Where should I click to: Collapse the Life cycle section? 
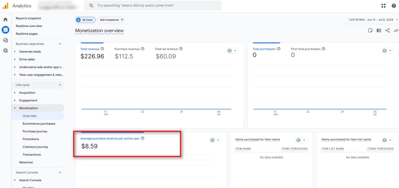[x=60, y=85]
